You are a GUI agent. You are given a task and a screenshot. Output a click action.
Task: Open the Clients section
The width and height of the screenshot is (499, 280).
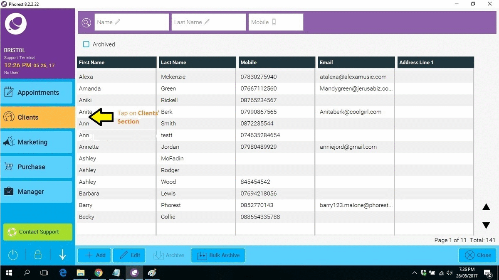tap(37, 118)
